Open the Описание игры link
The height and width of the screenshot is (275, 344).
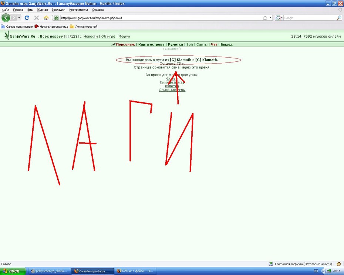click(172, 90)
